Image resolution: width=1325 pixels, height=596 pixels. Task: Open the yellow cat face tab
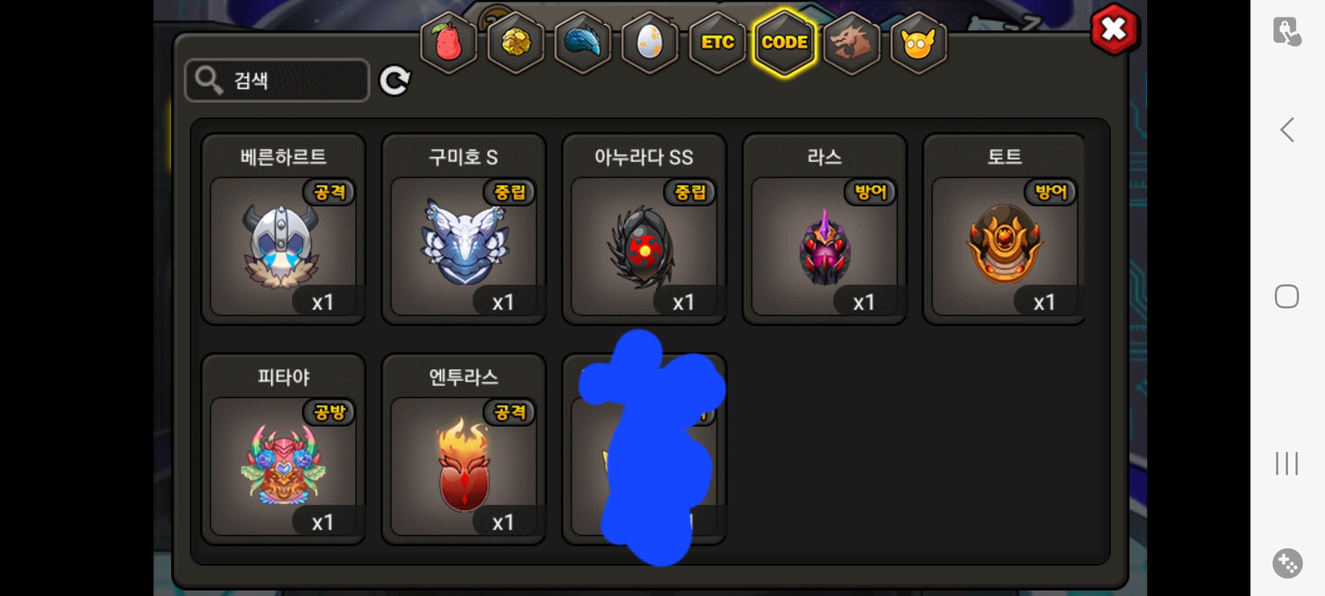pos(919,43)
